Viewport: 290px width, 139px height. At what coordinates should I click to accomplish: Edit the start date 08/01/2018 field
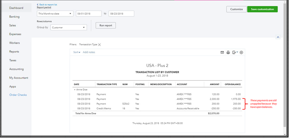point(89,14)
